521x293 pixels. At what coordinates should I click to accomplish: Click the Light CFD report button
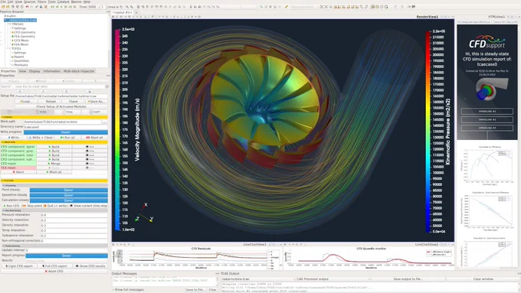pyautogui.click(x=19, y=266)
